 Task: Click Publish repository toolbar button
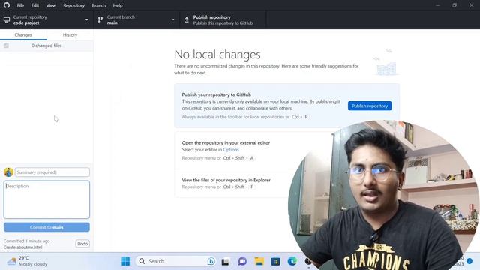click(223, 20)
